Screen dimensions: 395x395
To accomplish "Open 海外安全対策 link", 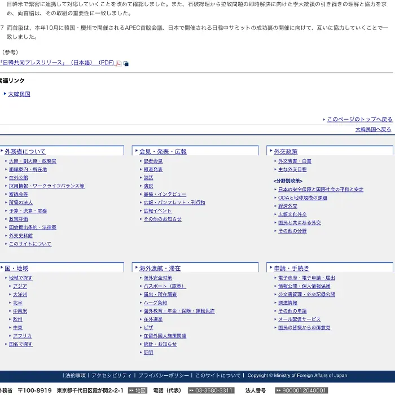I will pyautogui.click(x=157, y=278).
